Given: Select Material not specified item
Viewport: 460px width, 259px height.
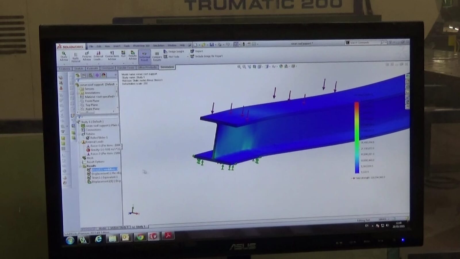Looking at the screenshot, I should coord(97,97).
